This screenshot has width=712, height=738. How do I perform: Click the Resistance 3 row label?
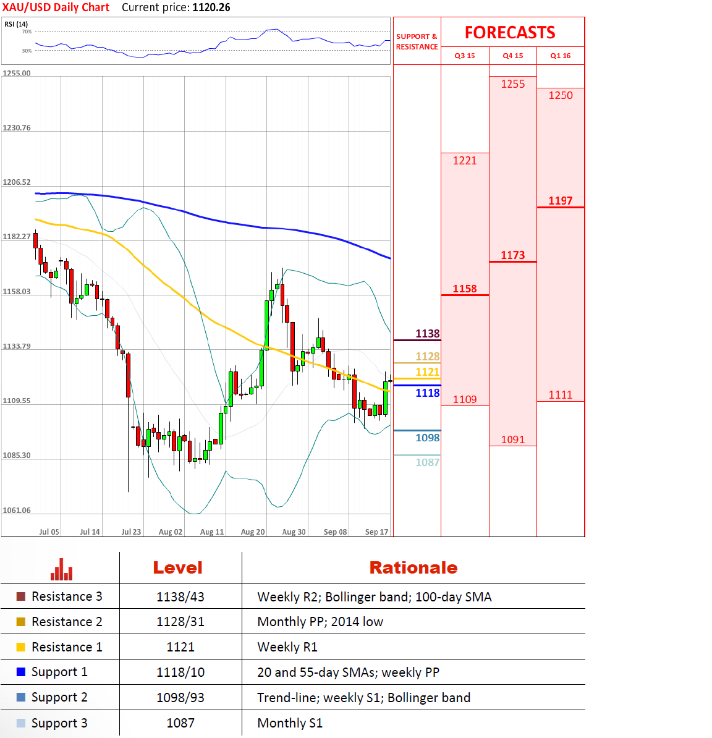pos(67,596)
